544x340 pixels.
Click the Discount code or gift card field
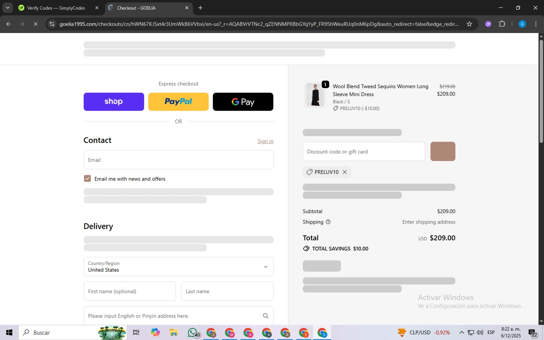point(364,152)
